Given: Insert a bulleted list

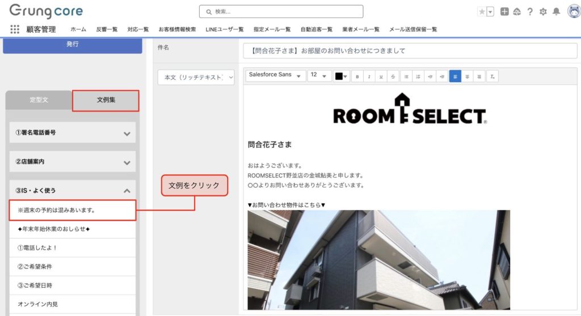Looking at the screenshot, I should (x=406, y=76).
